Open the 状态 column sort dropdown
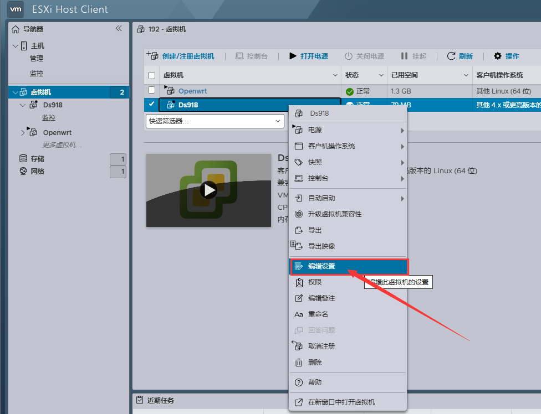This screenshot has width=541, height=414. pos(381,75)
